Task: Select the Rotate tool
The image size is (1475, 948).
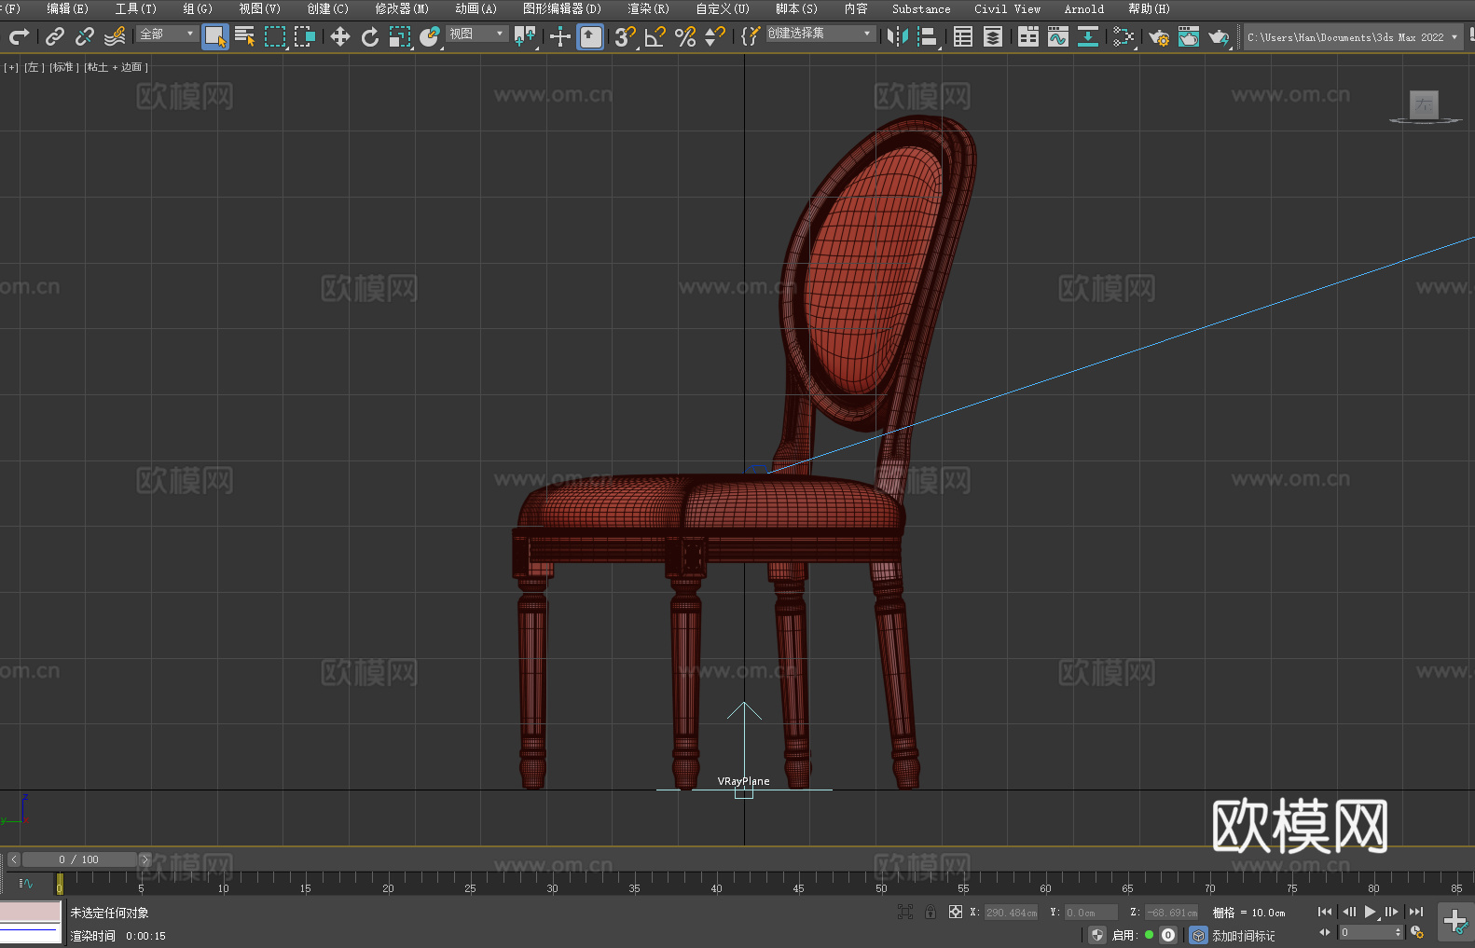Action: [x=370, y=36]
